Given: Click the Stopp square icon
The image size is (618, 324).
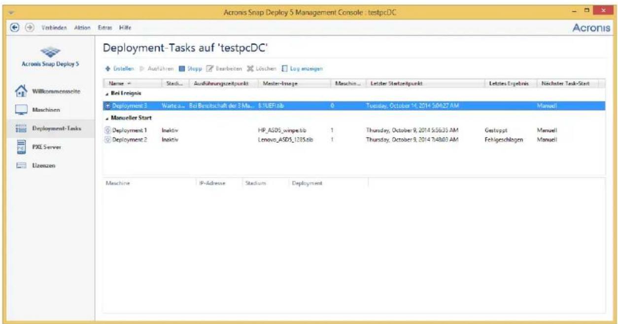Looking at the screenshot, I should click(x=182, y=68).
